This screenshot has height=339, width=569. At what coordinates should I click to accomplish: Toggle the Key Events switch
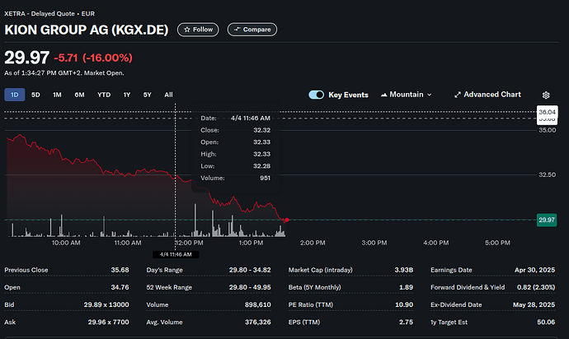click(316, 95)
